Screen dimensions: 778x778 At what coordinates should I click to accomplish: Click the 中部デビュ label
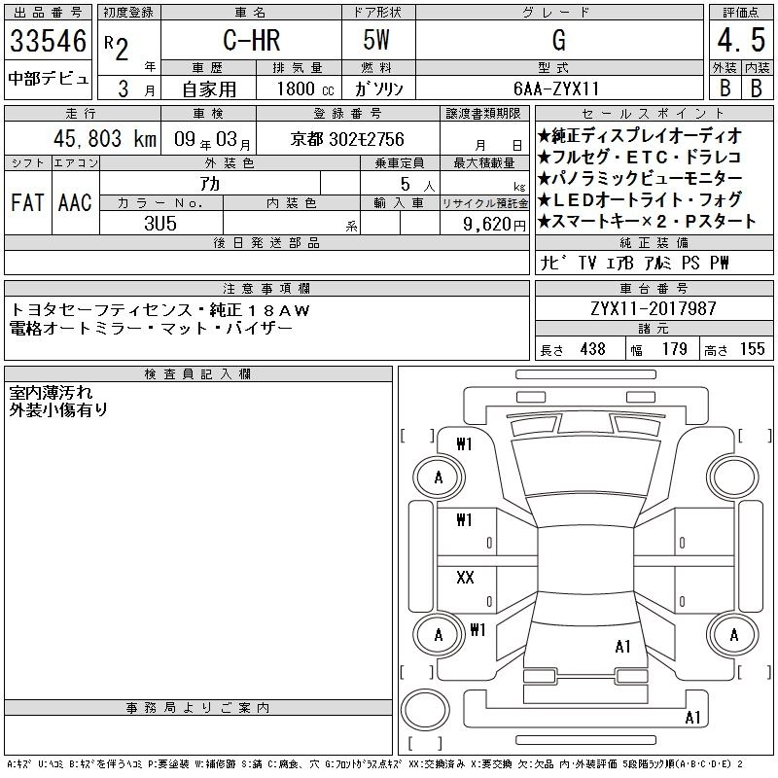coord(48,79)
